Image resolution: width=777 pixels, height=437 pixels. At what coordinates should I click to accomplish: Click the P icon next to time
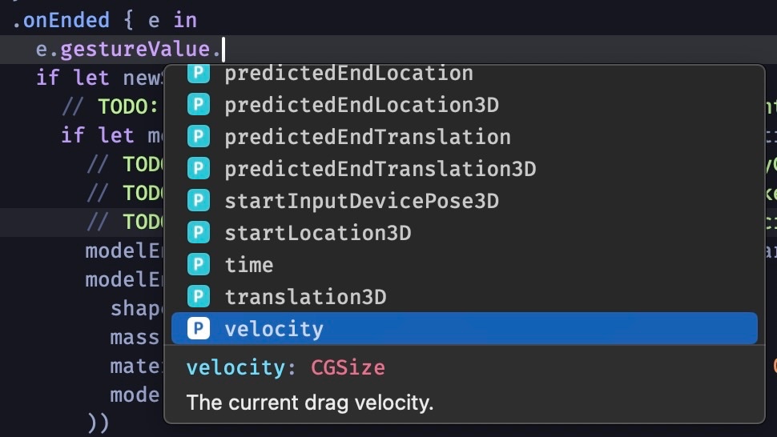point(198,265)
